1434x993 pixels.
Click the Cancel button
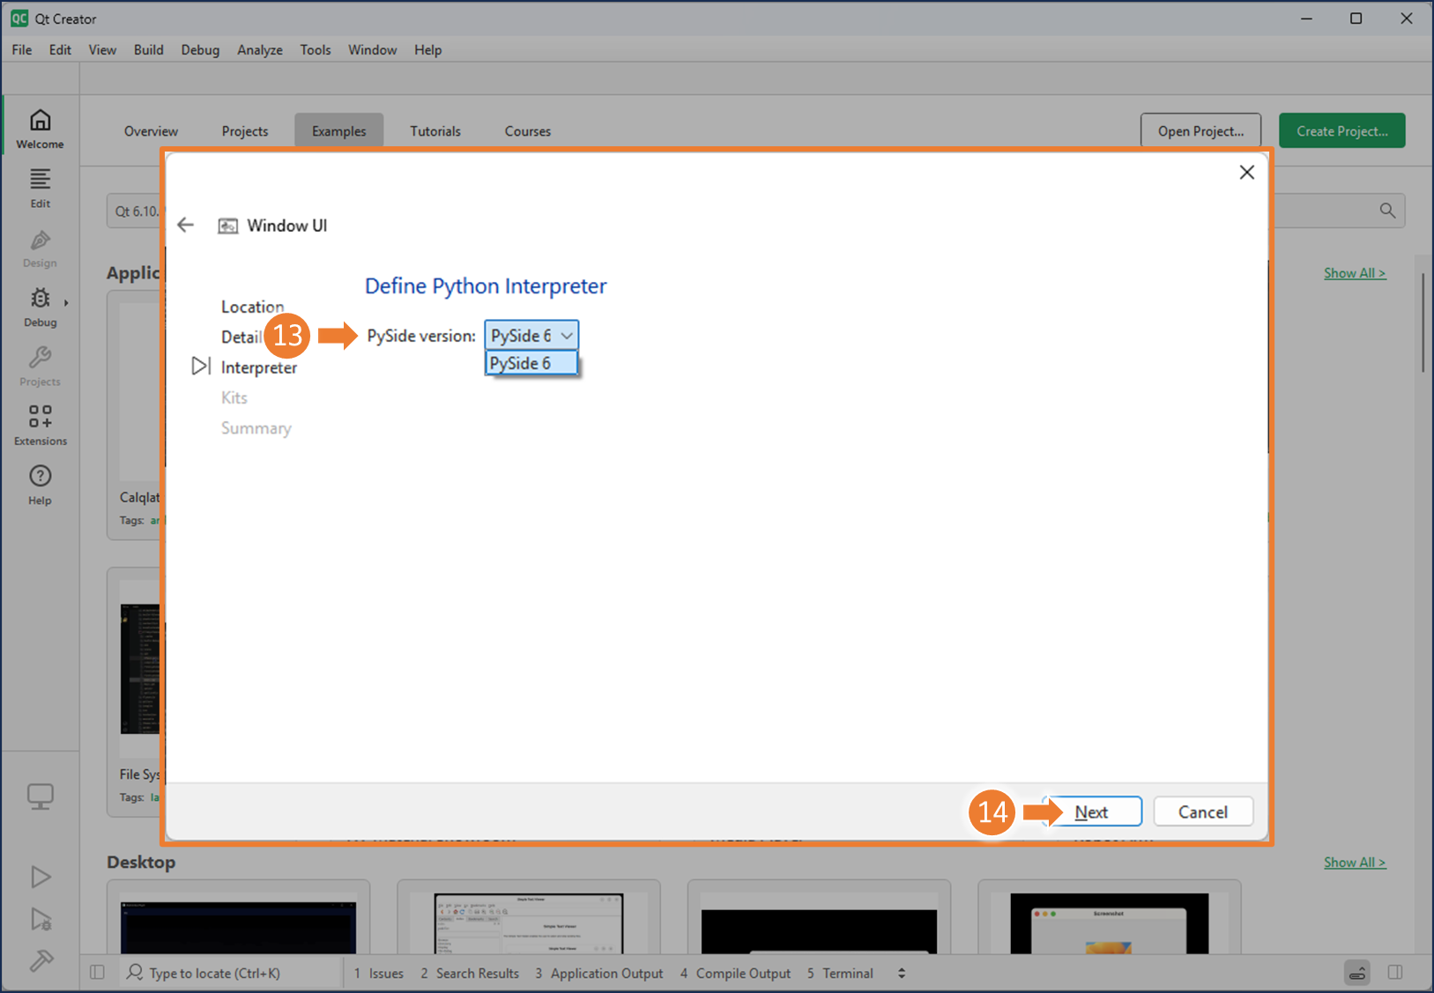(1203, 811)
